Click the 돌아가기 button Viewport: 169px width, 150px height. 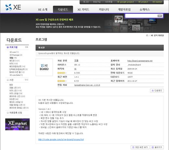click(x=157, y=147)
